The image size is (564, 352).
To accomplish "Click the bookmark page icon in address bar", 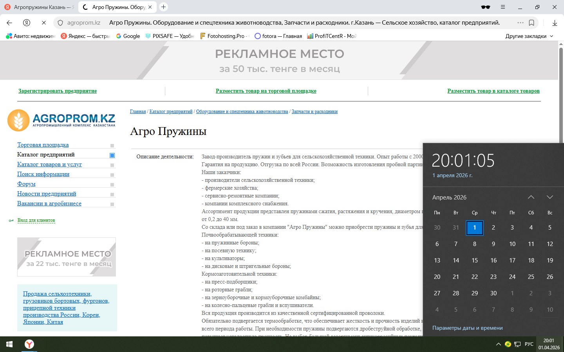I will 531,23.
